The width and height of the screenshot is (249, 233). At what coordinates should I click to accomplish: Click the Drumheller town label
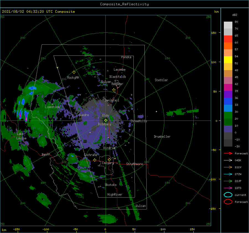point(162,137)
